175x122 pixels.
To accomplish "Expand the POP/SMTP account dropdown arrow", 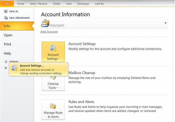I will pyautogui.click(x=165, y=23).
